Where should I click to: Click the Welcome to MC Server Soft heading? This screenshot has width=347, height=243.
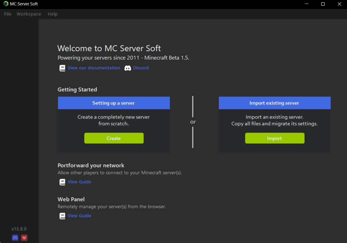(109, 48)
